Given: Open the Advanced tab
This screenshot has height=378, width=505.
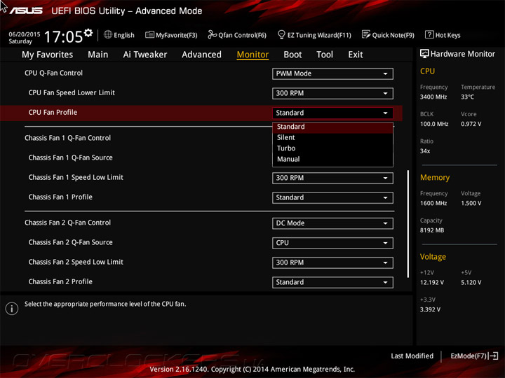Looking at the screenshot, I should [x=201, y=55].
